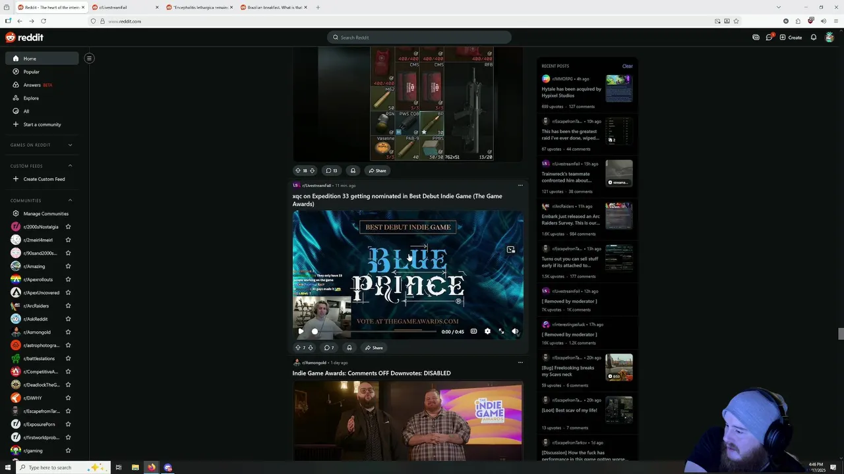Upvote the xqc Expedition 33 post
Screen dimensions: 844x474
coord(297,348)
